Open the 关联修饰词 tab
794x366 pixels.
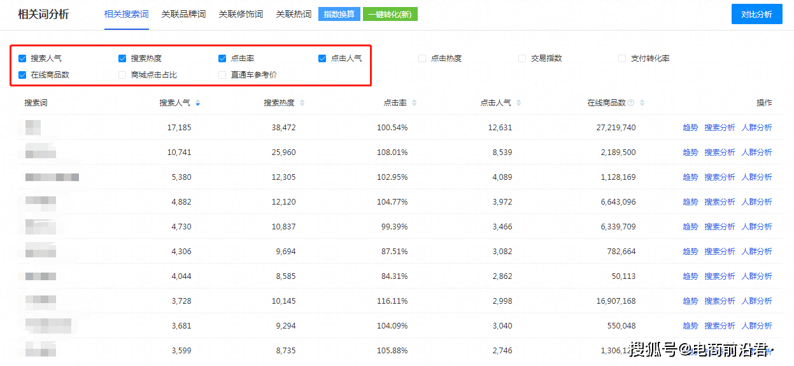241,13
